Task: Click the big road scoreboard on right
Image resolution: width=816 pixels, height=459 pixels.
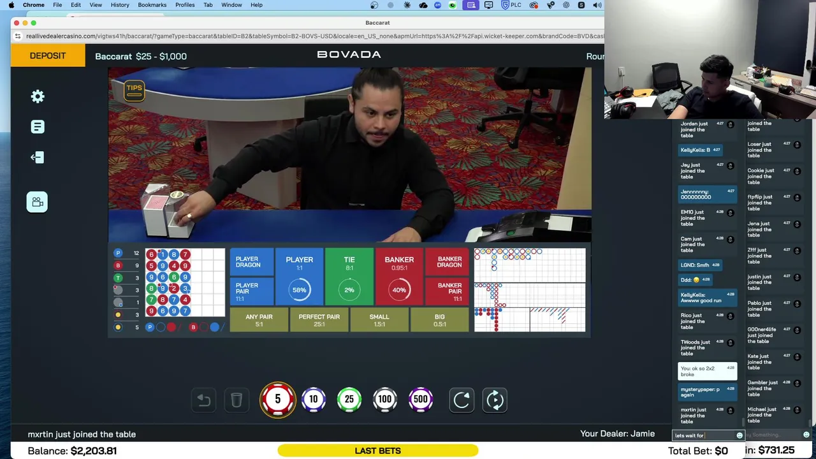Action: coord(529,265)
